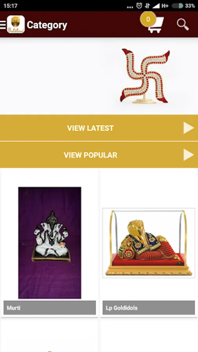Open the hamburger navigation menu
Viewport: 198px width, 352px height.
(3, 25)
